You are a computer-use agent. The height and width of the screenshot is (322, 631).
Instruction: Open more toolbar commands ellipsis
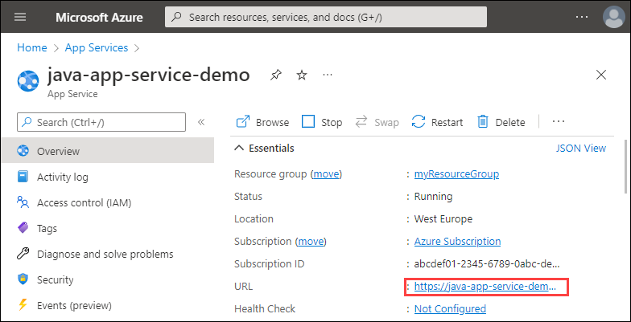[559, 122]
